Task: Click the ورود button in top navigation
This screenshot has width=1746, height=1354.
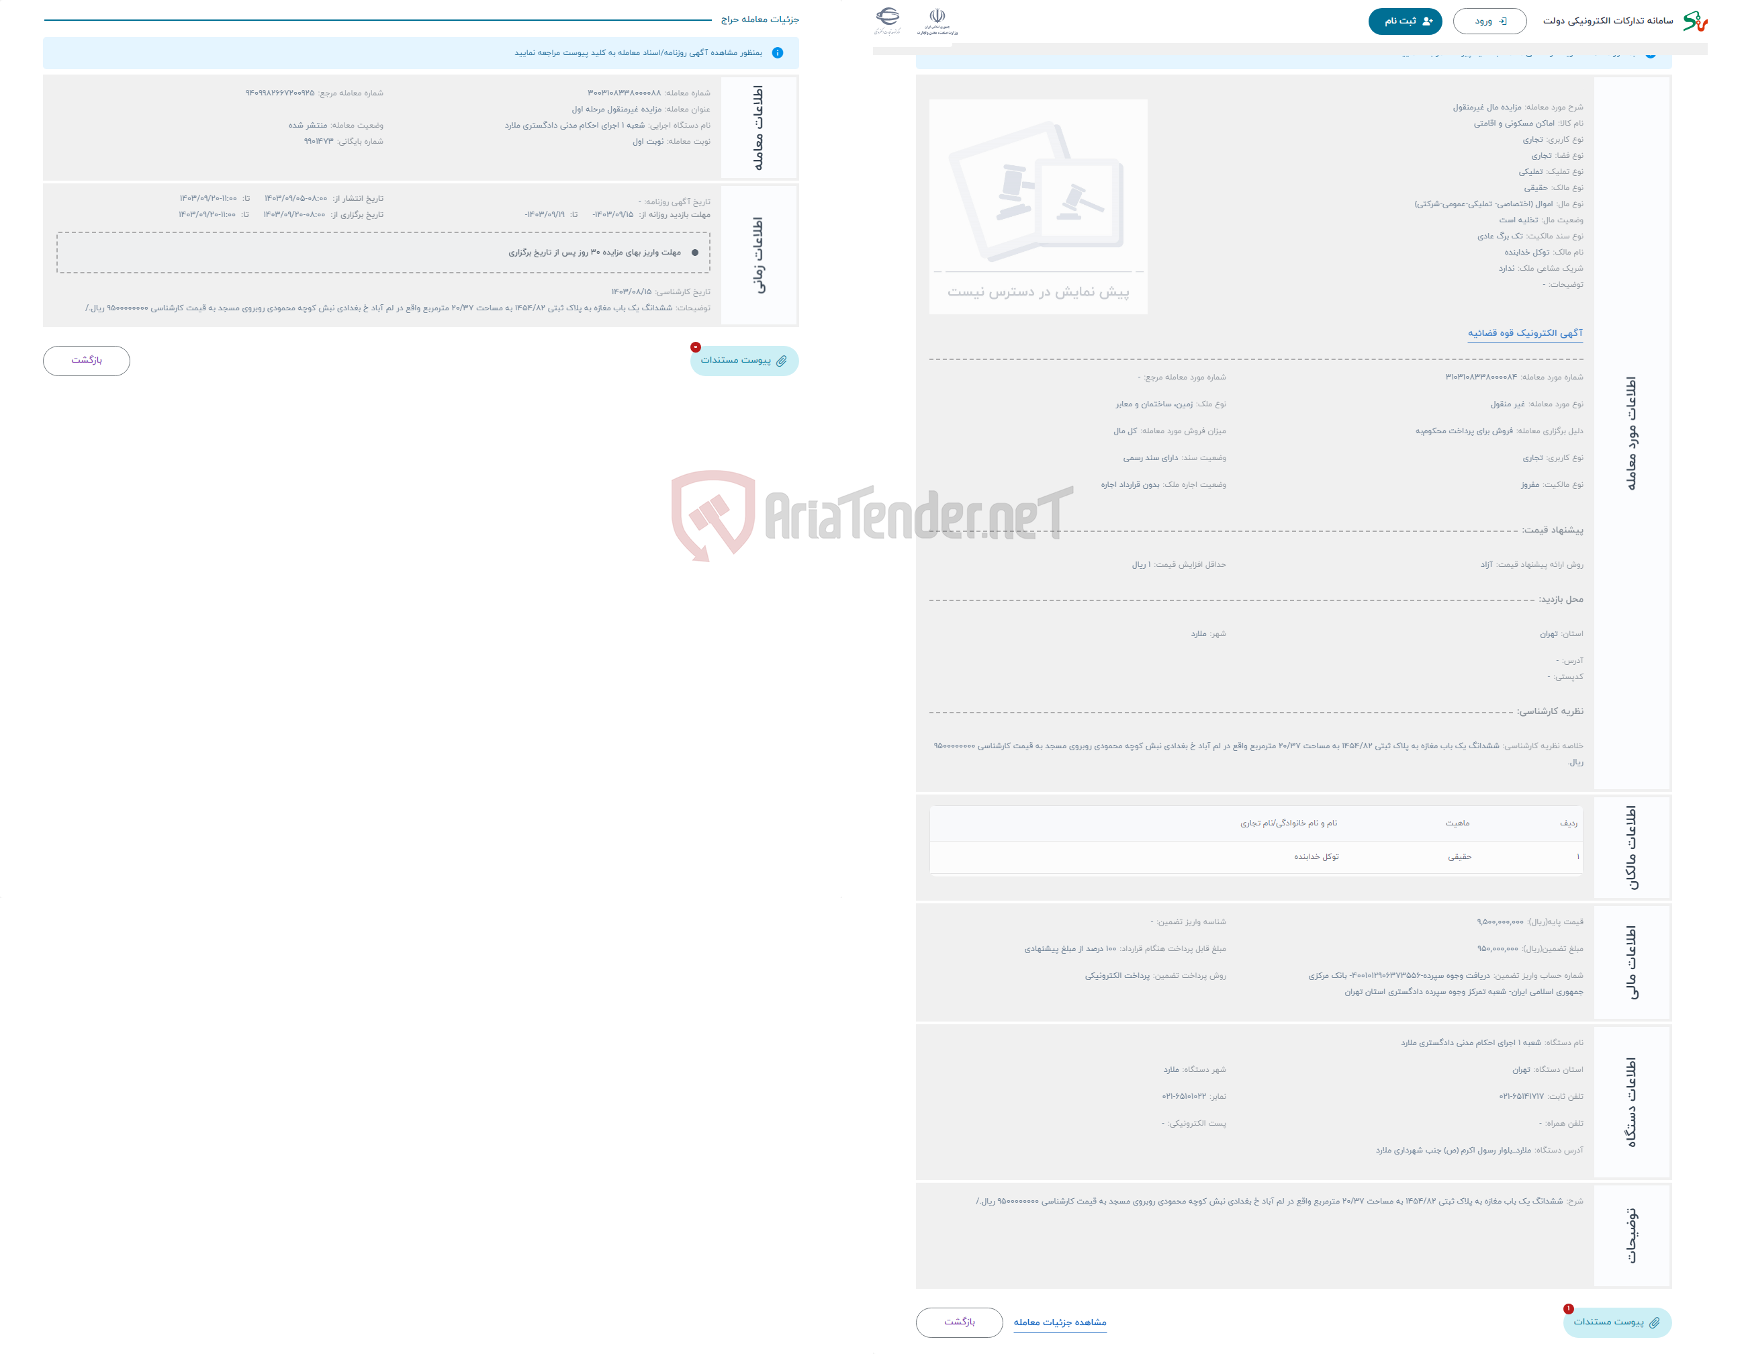Action: 1489,21
